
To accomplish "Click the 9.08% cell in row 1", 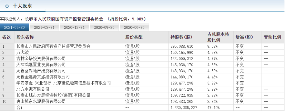I will pyautogui.click(x=212, y=47).
